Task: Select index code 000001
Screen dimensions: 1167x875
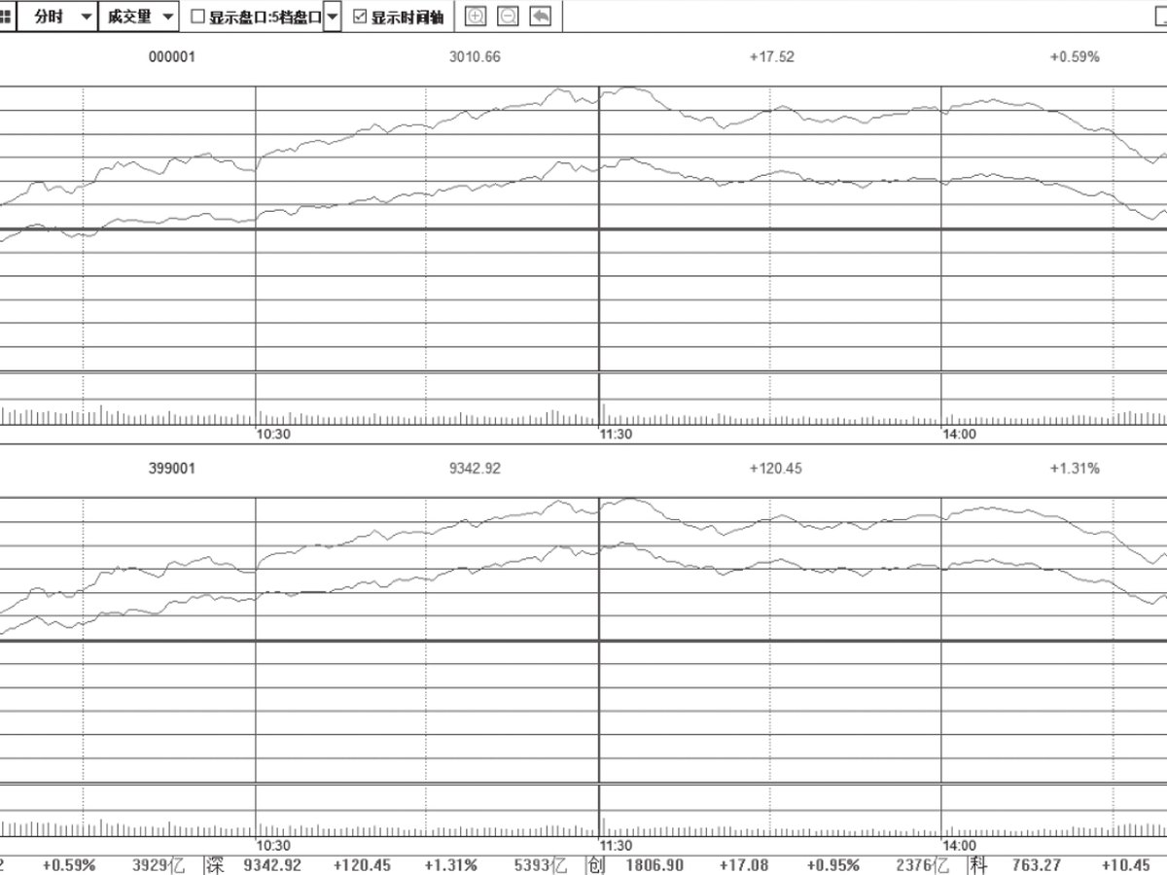Action: (x=171, y=56)
